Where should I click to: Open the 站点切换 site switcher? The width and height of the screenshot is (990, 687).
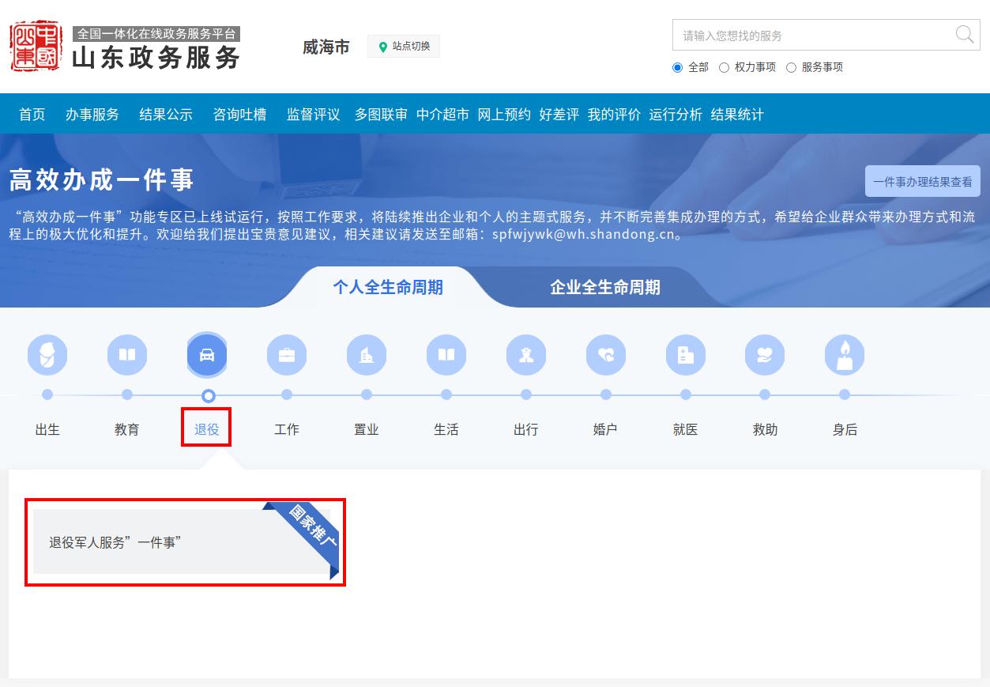[404, 46]
